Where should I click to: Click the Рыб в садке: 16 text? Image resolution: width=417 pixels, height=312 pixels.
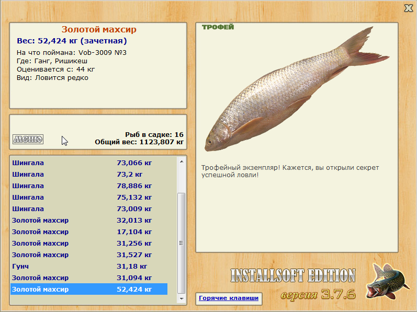pos(154,134)
